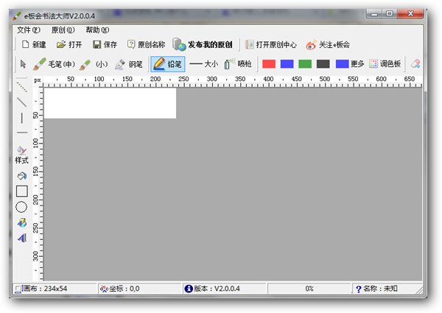Select the arrow pointer tool

pos(23,64)
